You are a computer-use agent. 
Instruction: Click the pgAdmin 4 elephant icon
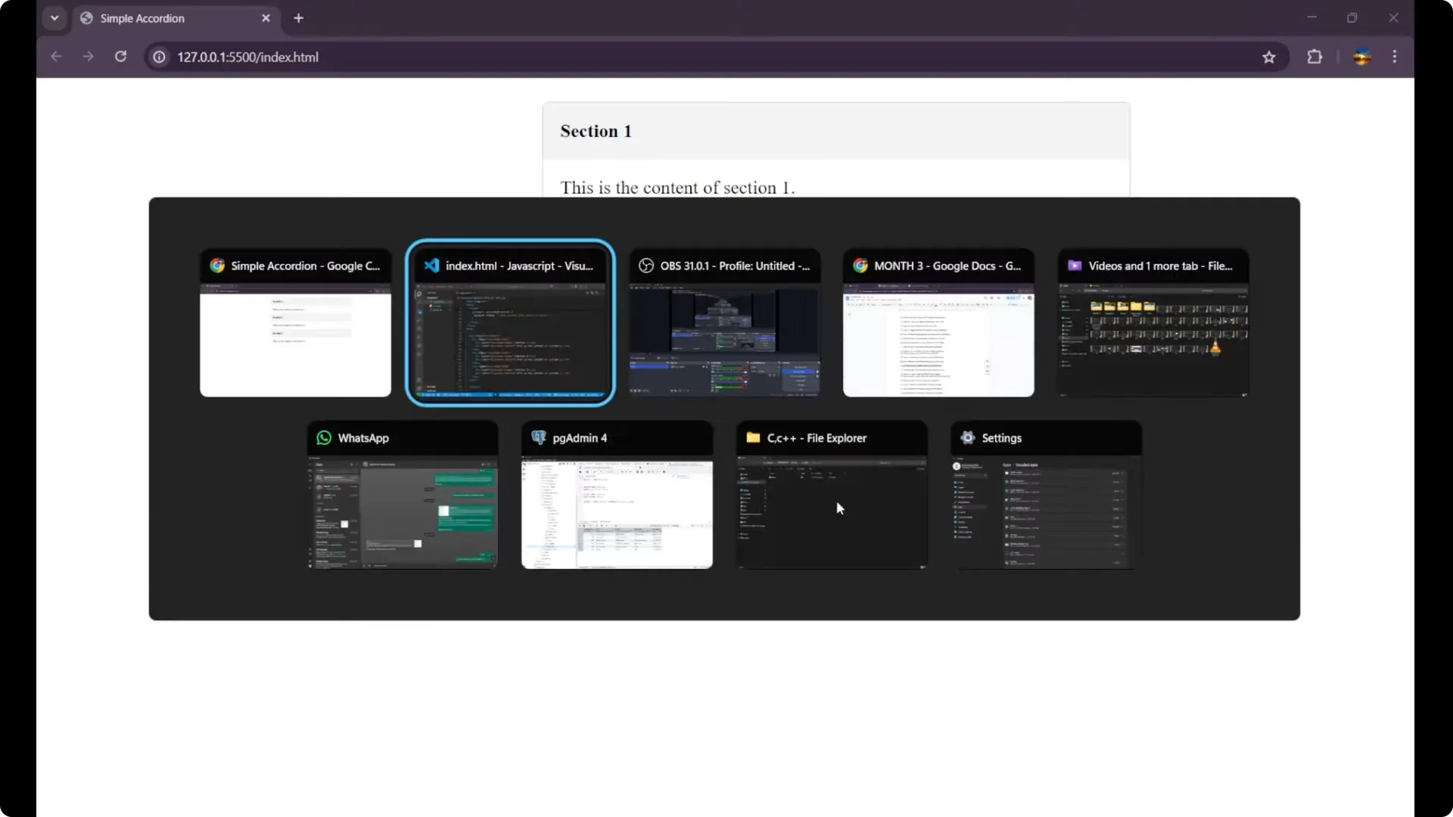[x=539, y=438]
